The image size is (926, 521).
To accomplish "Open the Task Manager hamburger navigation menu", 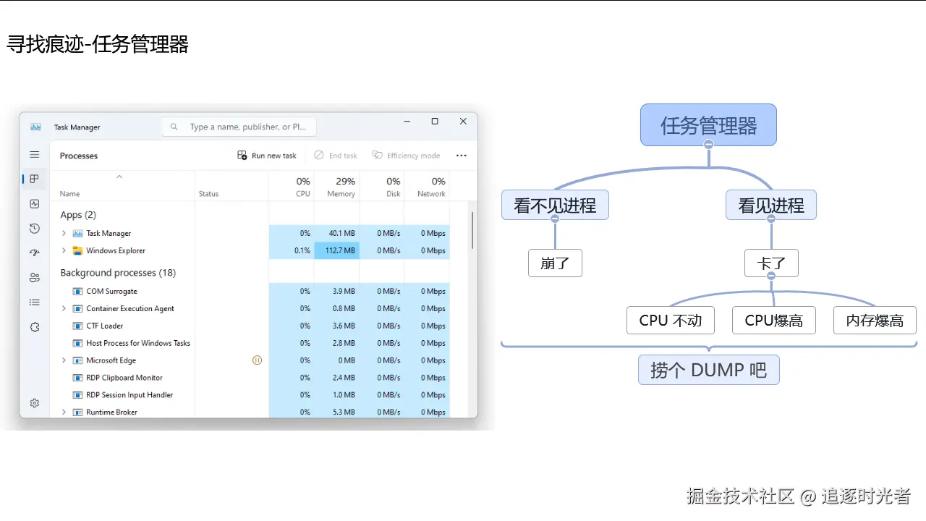I will click(34, 154).
